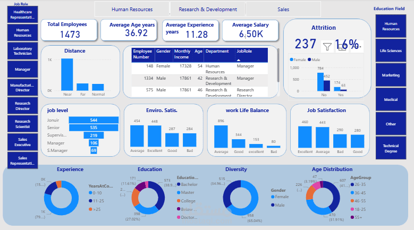Select the Far bar in Distance chart
Screen dimensions: 414x230
(82, 87)
